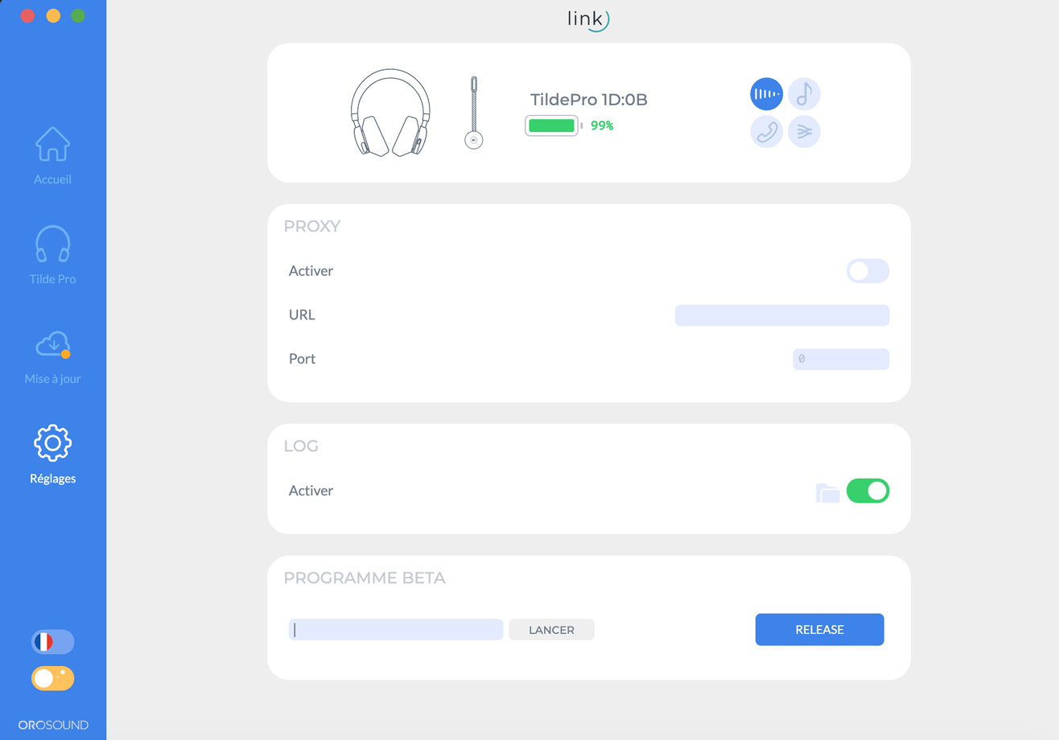The width and height of the screenshot is (1059, 740).
Task: Close the window with red button
Action: (27, 16)
